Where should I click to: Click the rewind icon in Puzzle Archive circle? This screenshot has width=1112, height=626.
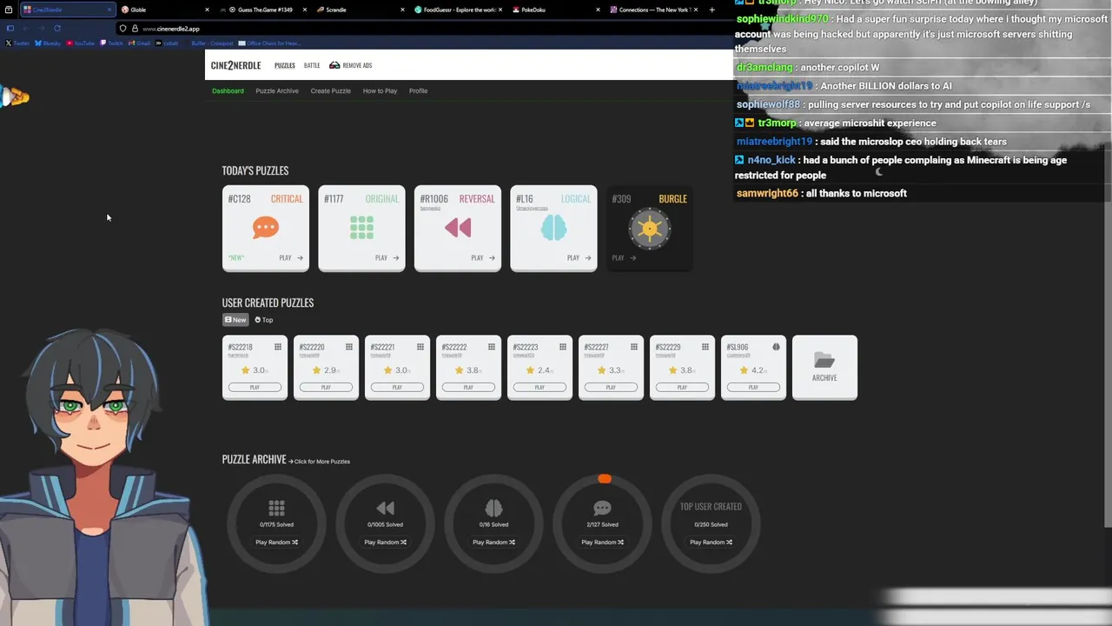tap(385, 508)
